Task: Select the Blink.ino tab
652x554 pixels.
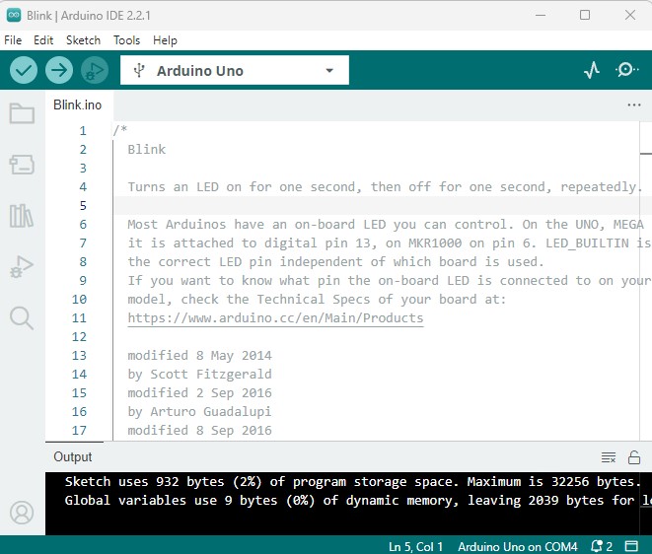Action: point(77,104)
